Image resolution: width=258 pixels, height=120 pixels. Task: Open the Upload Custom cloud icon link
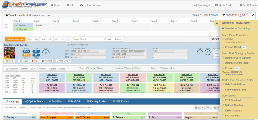tap(81, 5)
